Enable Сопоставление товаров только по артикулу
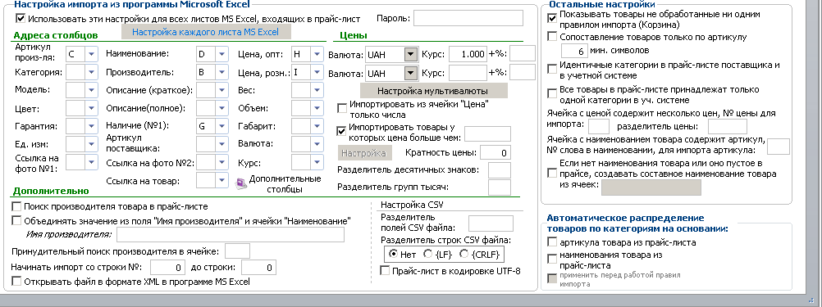822x307 pixels. coord(552,37)
